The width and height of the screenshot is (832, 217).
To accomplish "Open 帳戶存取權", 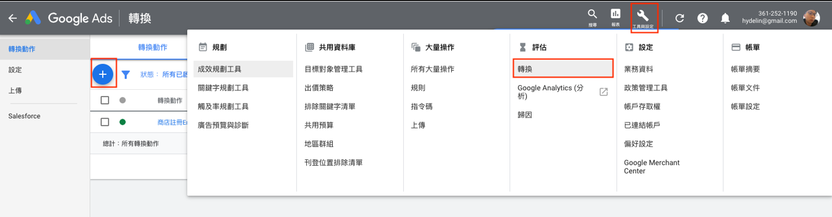I will tap(642, 106).
